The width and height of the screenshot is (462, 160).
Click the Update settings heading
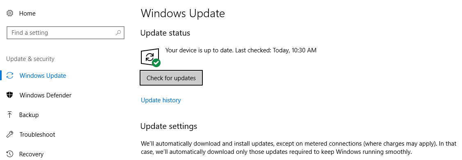tap(169, 126)
